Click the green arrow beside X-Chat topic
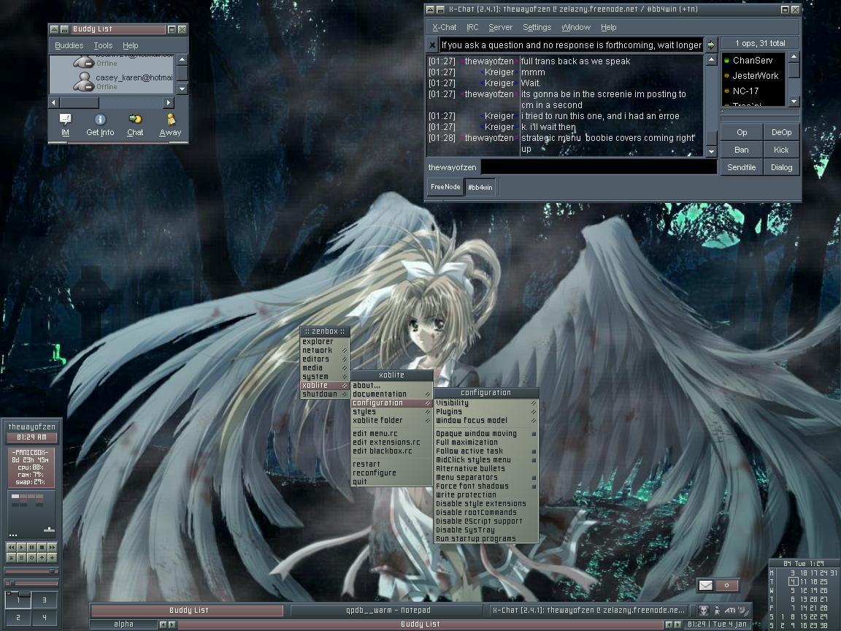 tap(711, 45)
